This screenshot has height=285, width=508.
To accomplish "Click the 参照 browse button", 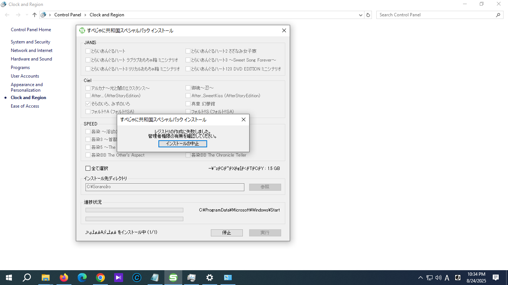I will pos(265,187).
